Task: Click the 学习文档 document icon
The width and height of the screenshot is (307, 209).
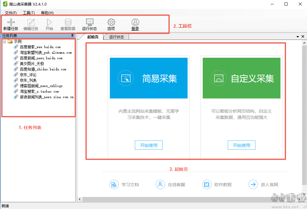Action: (x=114, y=185)
